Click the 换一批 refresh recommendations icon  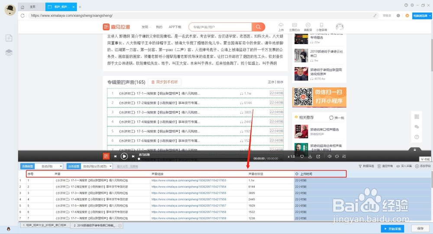click(331, 118)
